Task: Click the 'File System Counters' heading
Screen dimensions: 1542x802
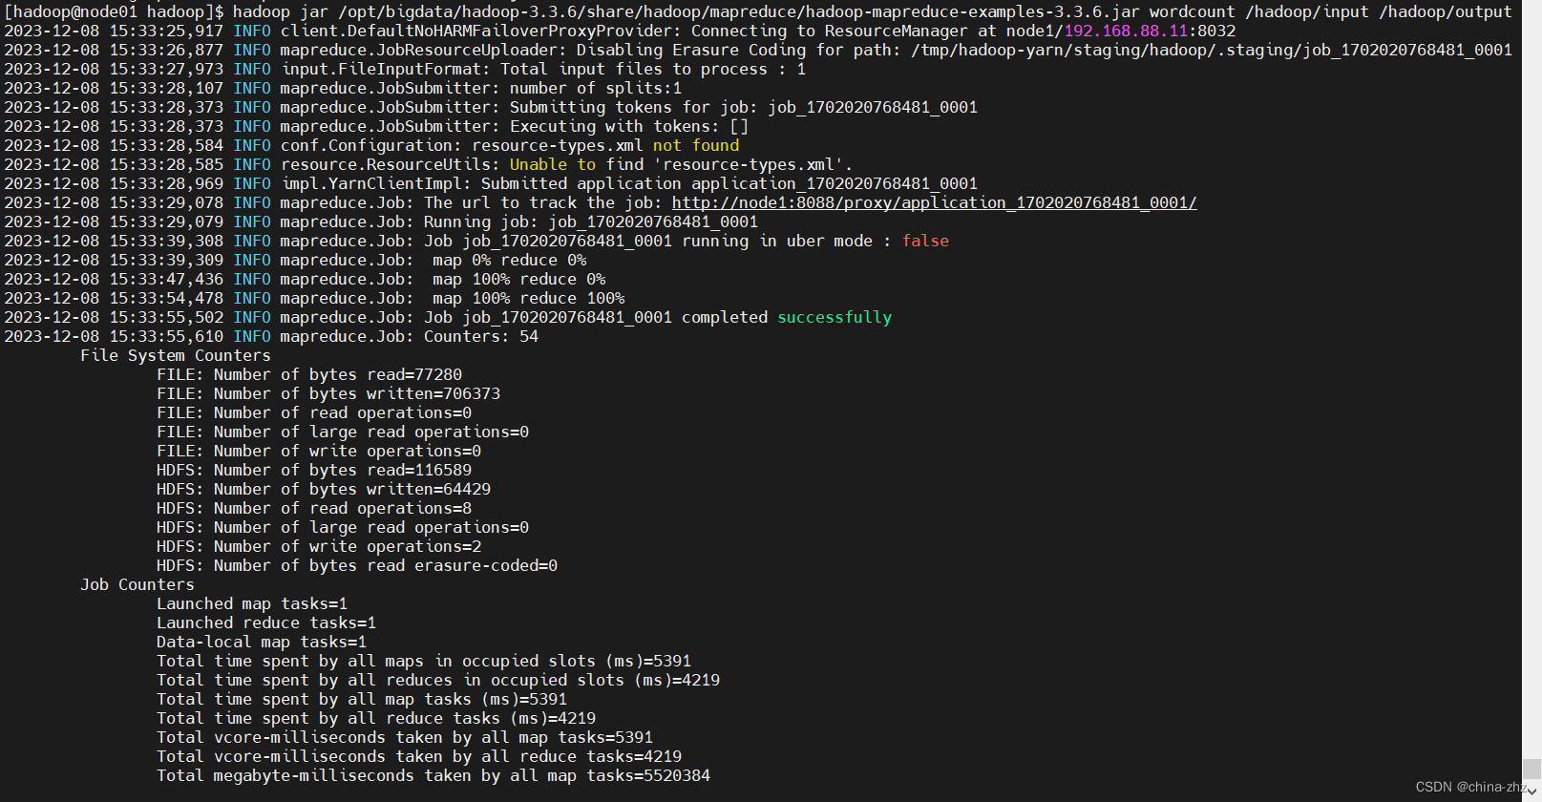Action: (x=176, y=355)
